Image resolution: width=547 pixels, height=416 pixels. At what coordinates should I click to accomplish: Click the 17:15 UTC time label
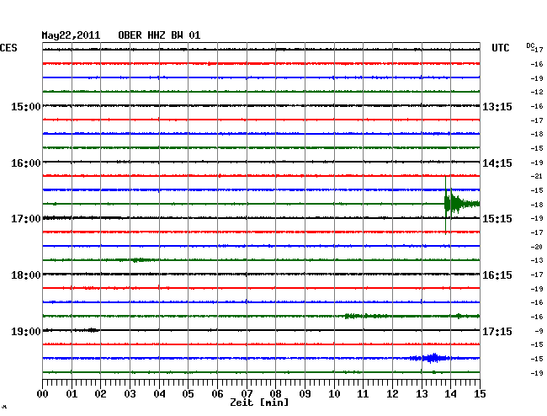pyautogui.click(x=497, y=331)
